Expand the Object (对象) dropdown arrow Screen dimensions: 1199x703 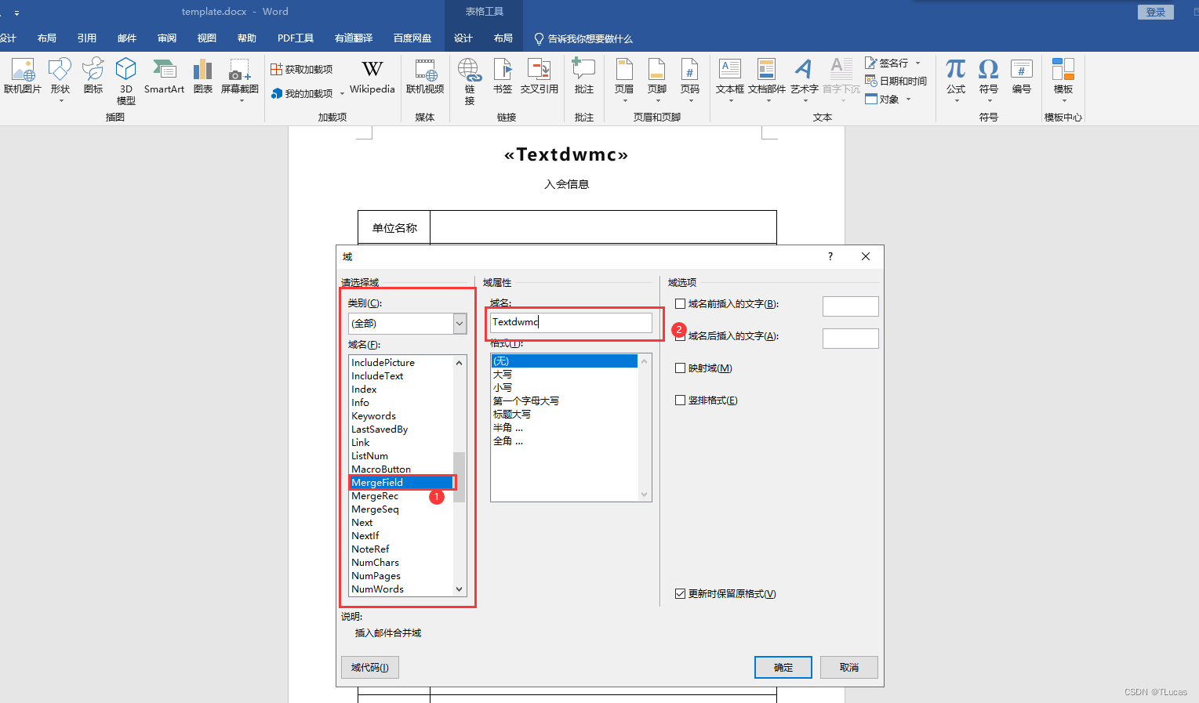[x=908, y=100]
